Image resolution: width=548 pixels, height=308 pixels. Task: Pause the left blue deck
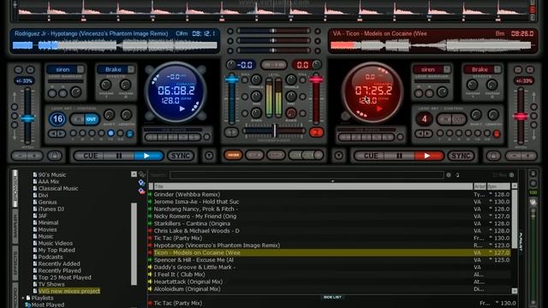119,156
